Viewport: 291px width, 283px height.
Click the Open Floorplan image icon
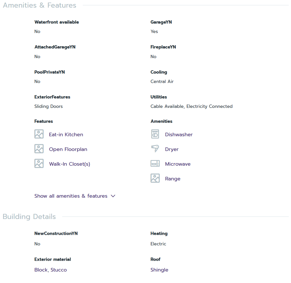(x=39, y=149)
